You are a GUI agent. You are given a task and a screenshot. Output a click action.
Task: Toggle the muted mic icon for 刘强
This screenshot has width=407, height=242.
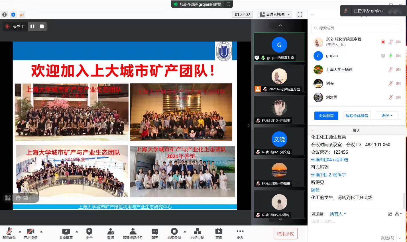click(390, 84)
